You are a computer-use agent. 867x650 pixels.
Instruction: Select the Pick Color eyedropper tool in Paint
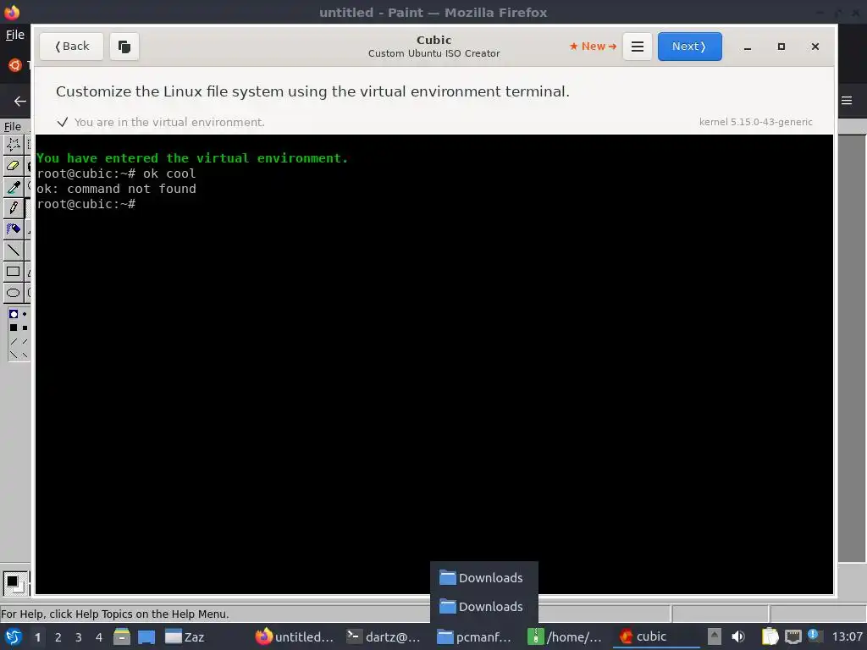14,187
